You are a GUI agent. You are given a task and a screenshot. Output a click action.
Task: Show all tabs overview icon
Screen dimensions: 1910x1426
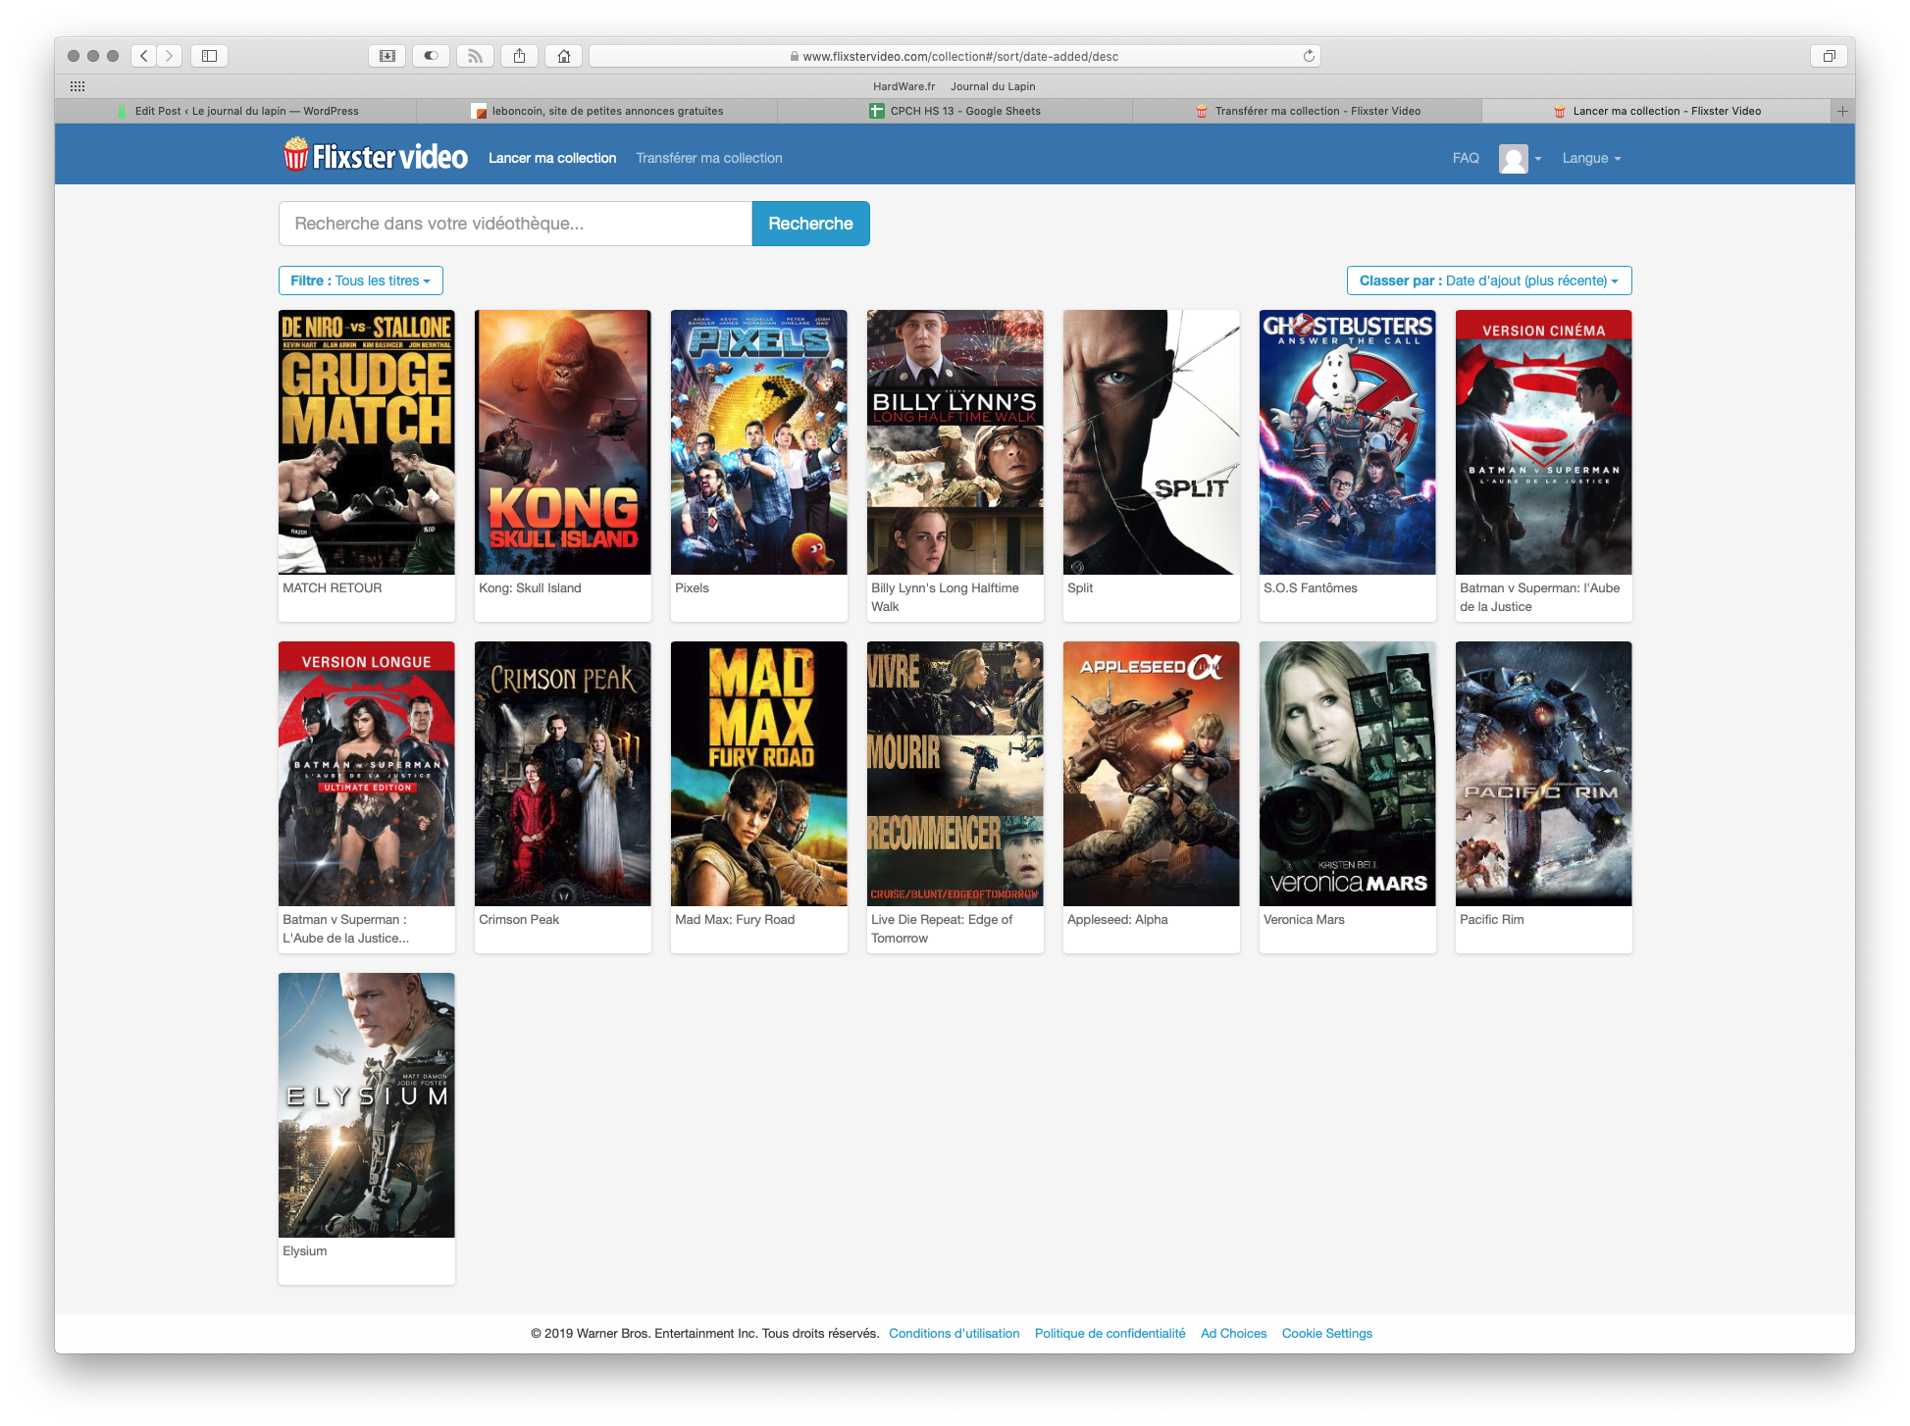click(x=1829, y=56)
